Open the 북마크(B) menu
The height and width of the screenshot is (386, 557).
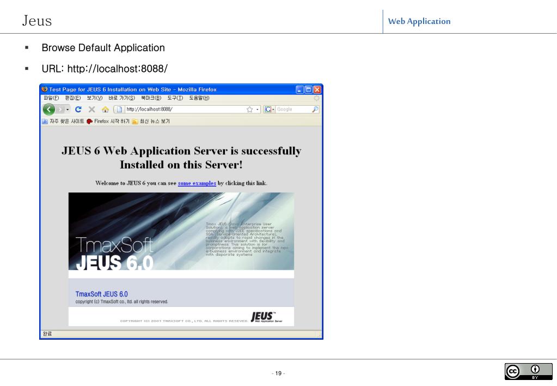[x=151, y=98]
